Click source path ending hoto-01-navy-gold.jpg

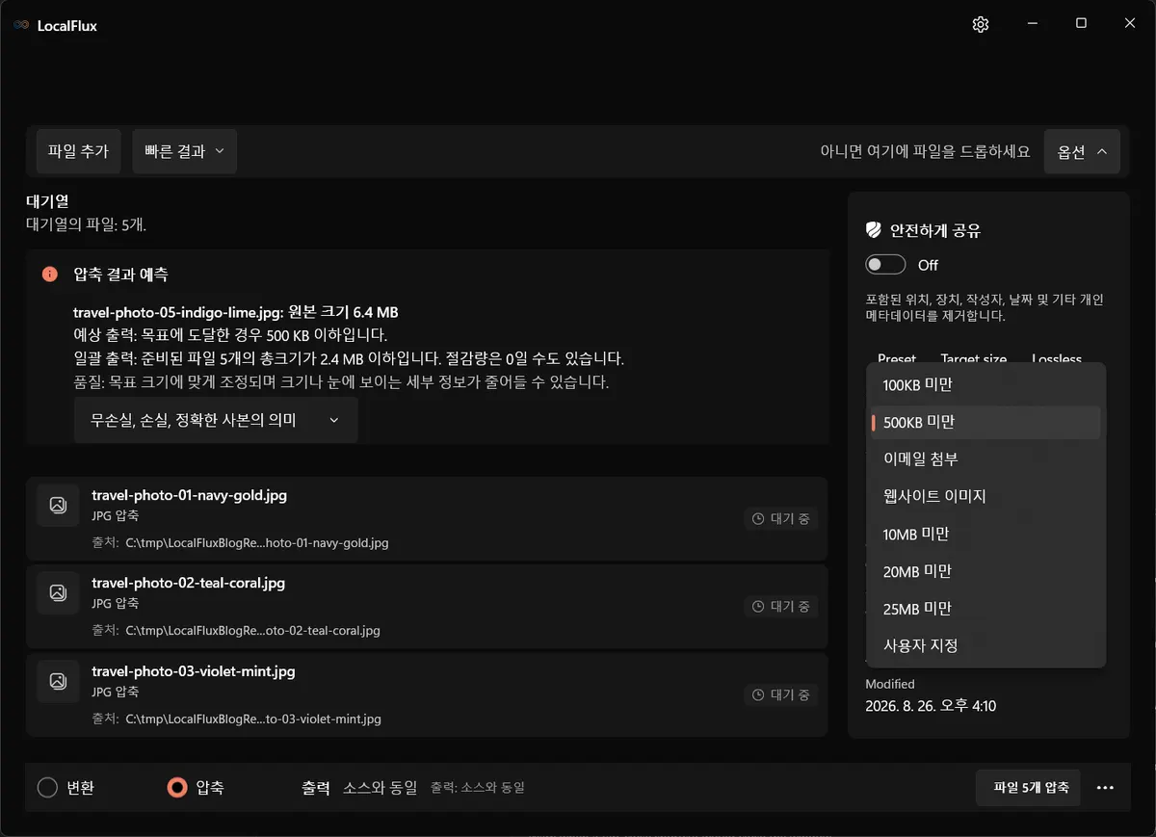[x=257, y=543]
